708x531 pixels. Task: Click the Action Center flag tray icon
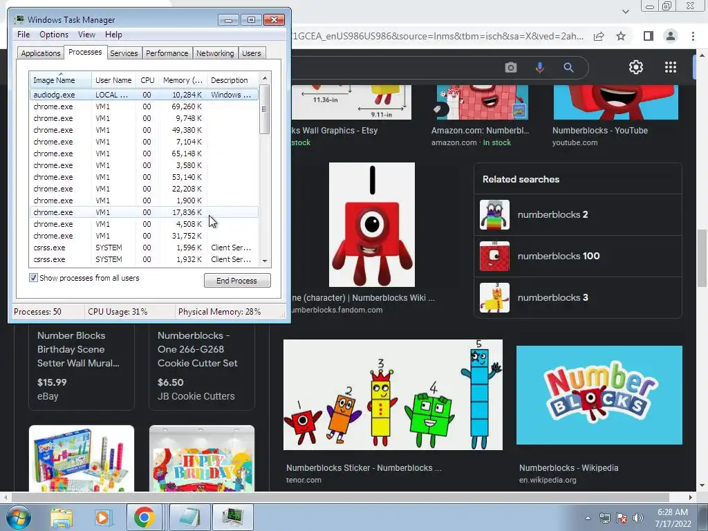(622, 518)
